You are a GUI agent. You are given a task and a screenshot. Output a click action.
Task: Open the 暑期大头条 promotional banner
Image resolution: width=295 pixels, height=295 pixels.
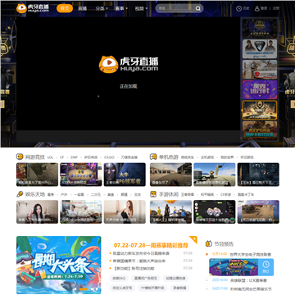[59, 265]
